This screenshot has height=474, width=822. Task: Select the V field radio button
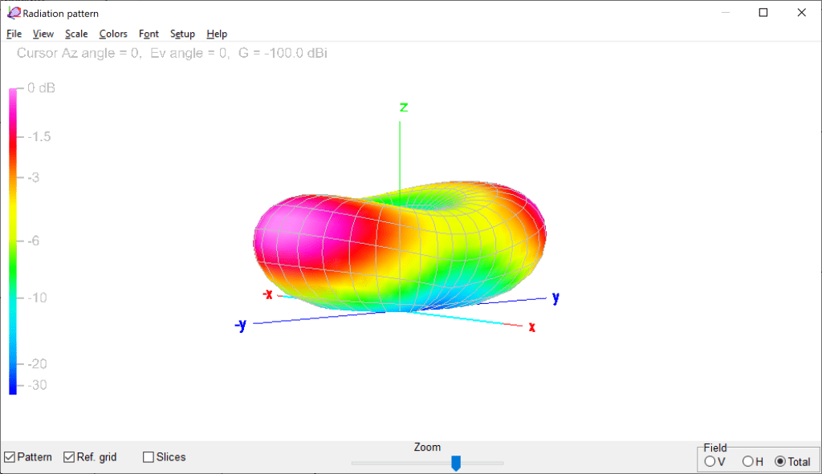tap(710, 461)
